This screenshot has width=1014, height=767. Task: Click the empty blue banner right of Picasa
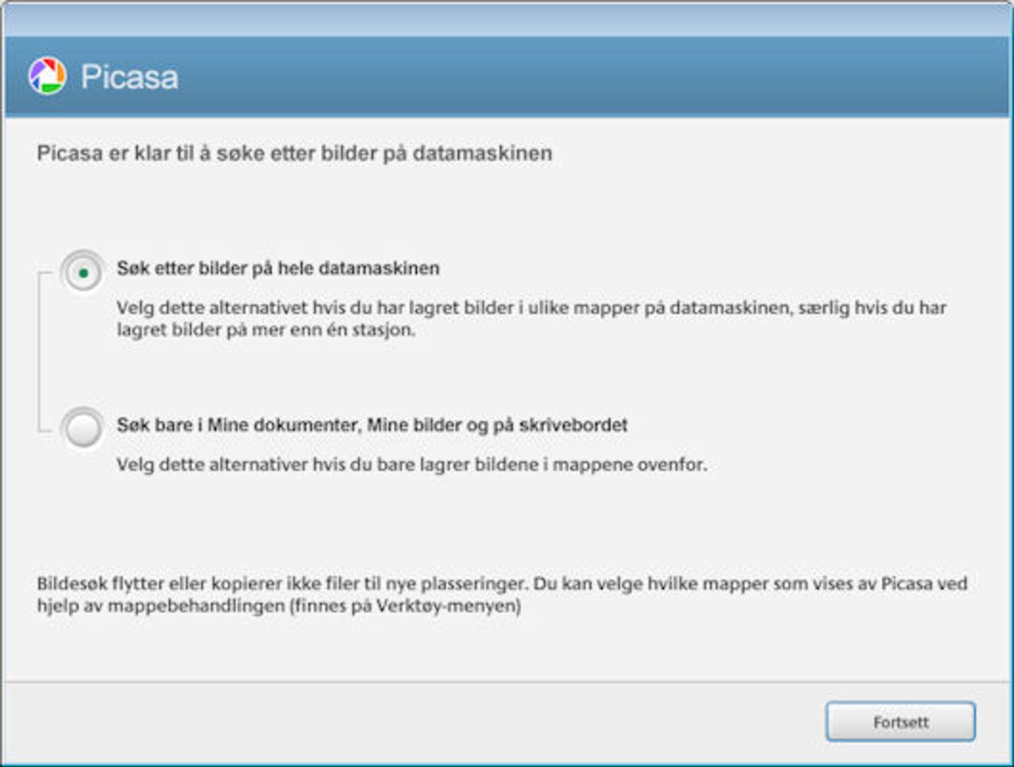(593, 76)
